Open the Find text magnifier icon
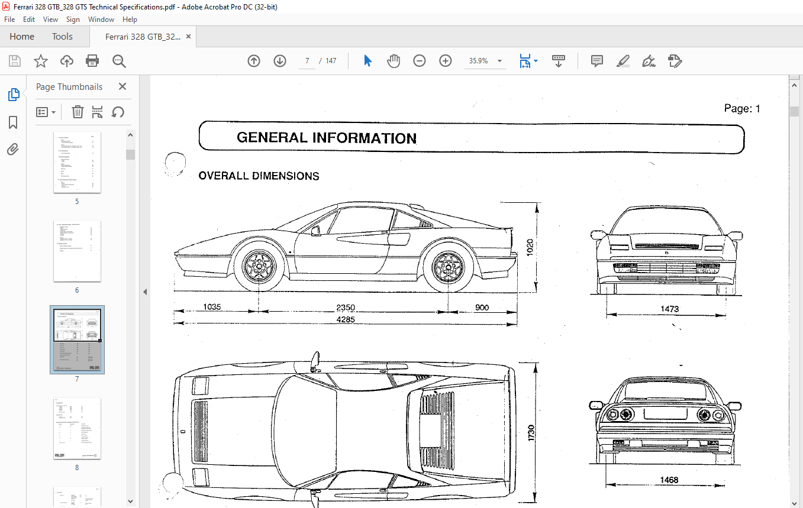This screenshot has height=508, width=803. (119, 61)
